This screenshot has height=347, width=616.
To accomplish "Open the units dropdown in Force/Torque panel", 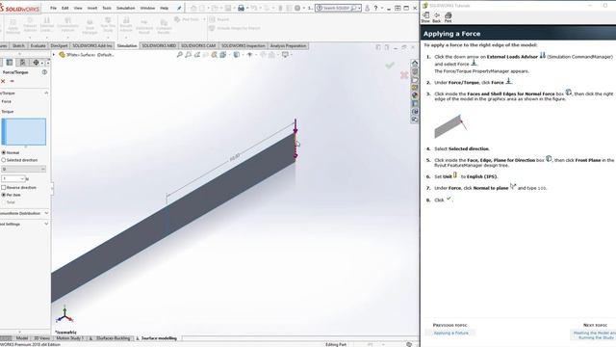I will pos(23,169).
